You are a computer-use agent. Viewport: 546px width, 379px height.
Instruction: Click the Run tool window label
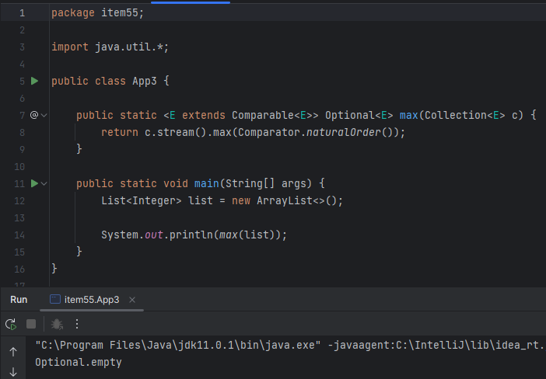[19, 299]
